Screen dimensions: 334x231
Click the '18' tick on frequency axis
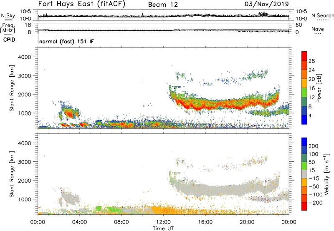pos(28,25)
